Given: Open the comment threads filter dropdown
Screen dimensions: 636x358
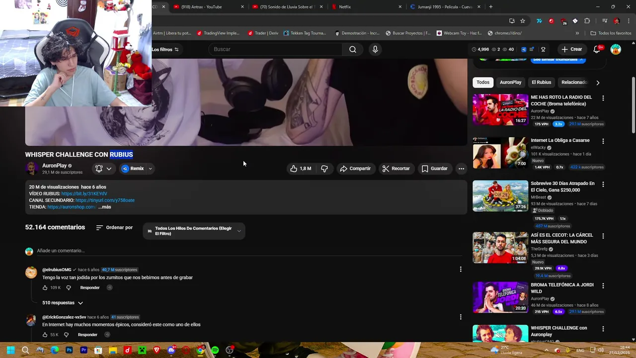Looking at the screenshot, I should click(194, 231).
